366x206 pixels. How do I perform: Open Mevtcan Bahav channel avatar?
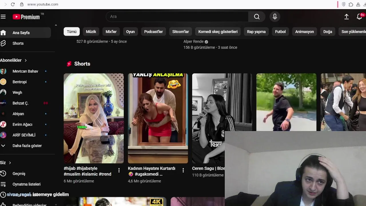click(x=3, y=71)
